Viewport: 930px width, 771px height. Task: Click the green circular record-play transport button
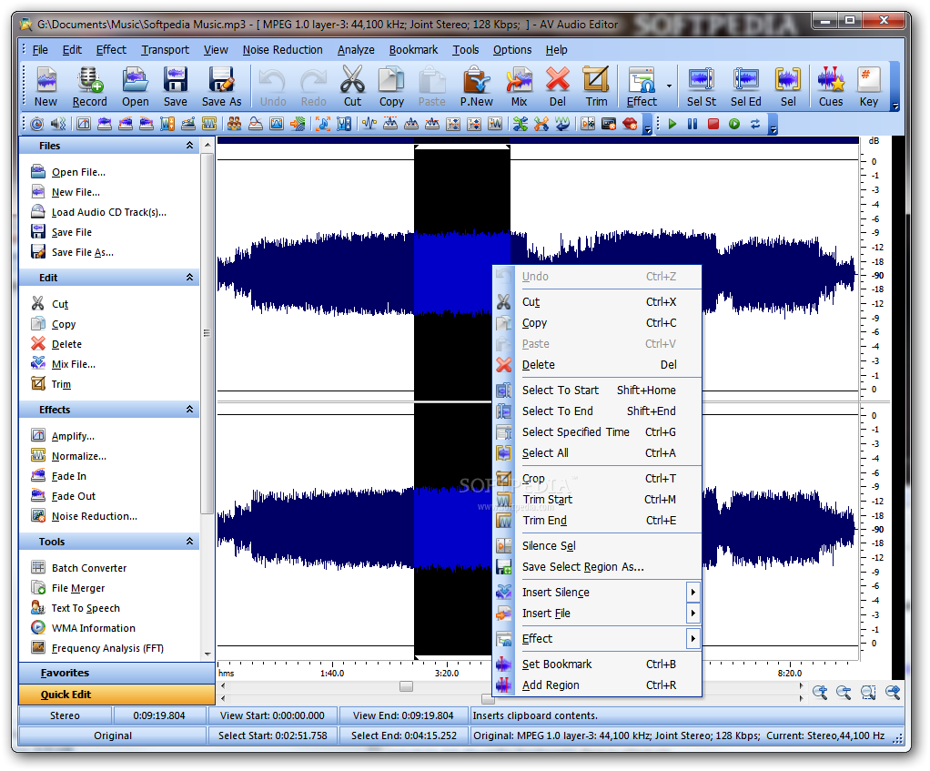click(734, 124)
